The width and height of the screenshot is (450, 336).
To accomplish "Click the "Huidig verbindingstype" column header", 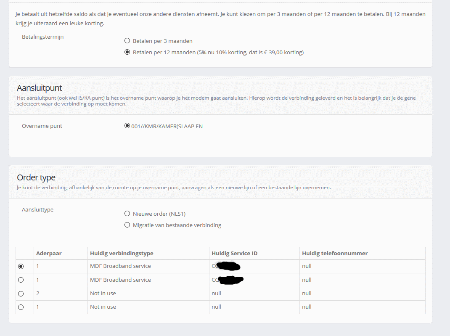I will click(122, 253).
